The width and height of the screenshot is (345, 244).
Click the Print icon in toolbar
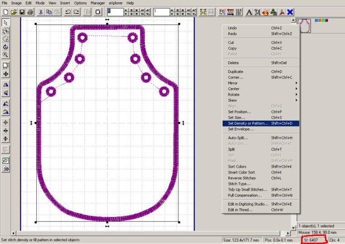(30, 12)
